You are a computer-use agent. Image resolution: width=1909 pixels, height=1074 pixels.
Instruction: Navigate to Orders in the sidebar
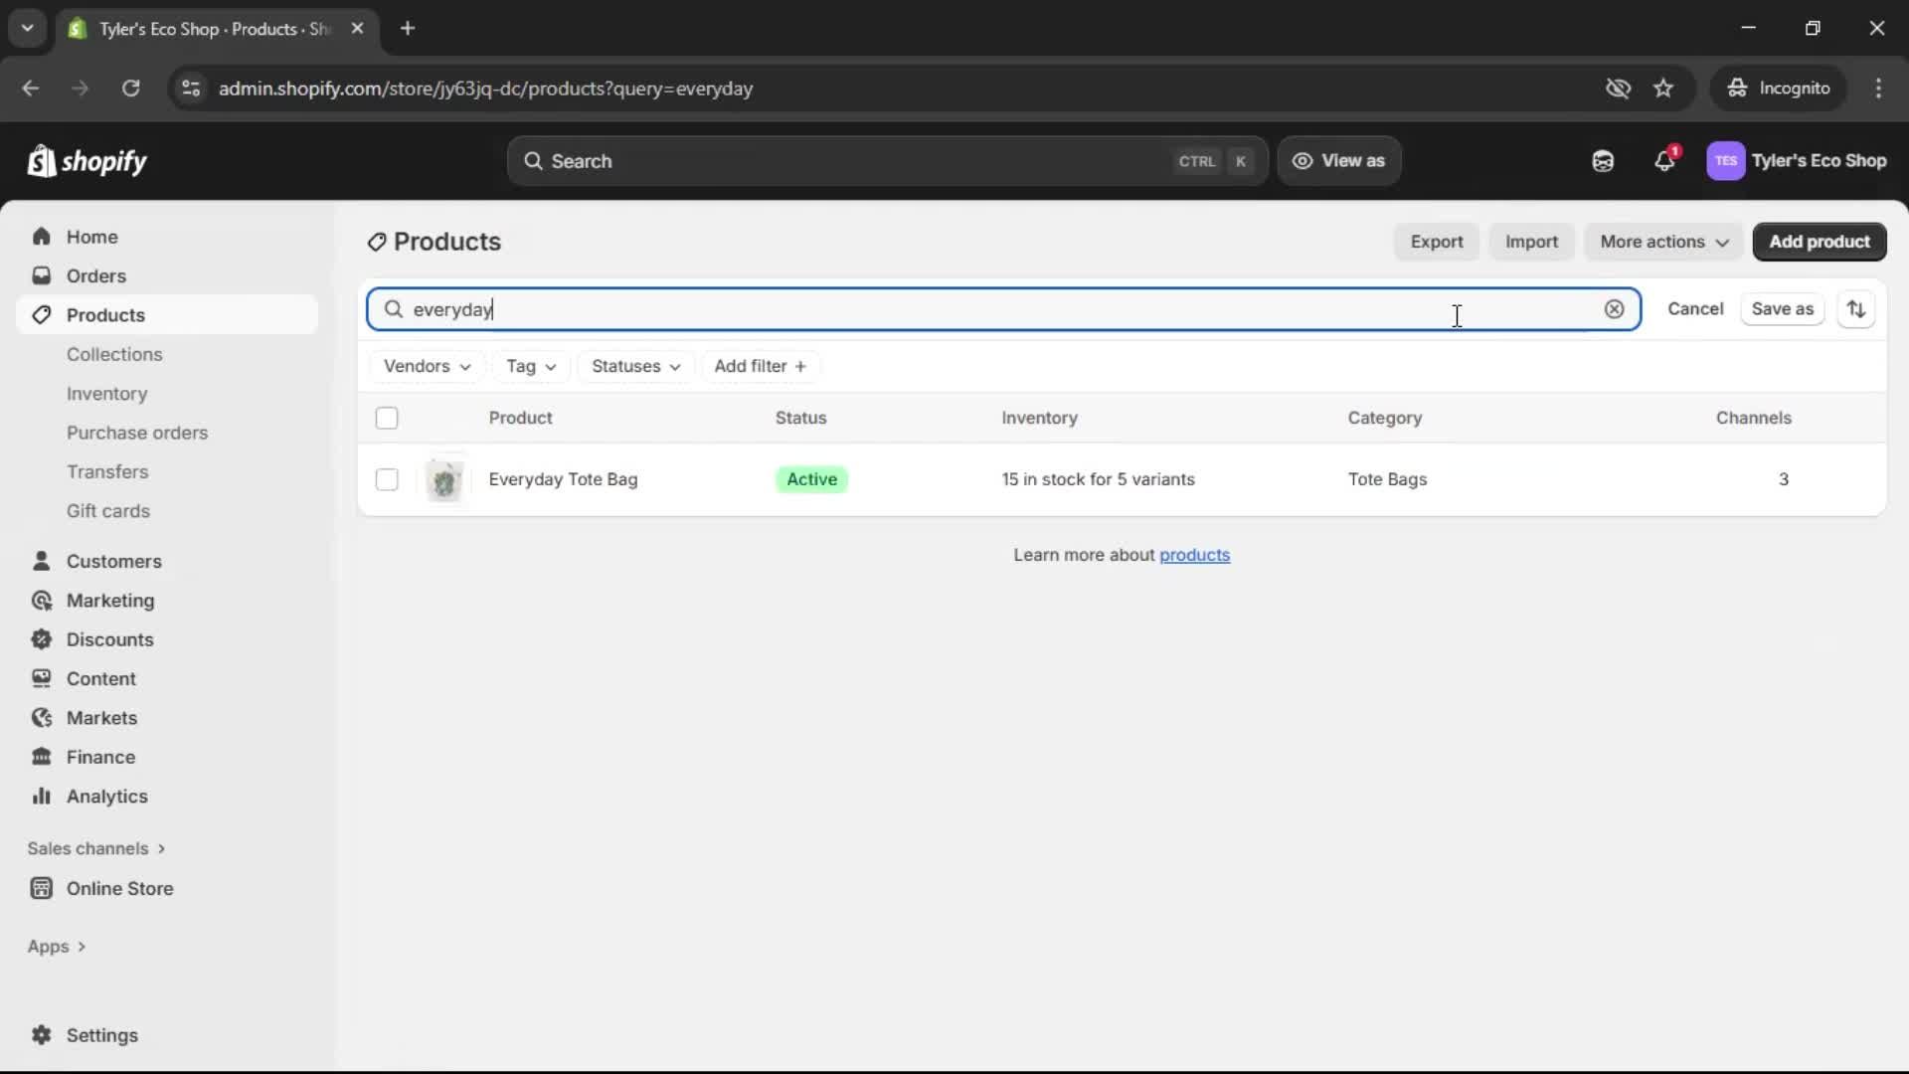tap(95, 275)
